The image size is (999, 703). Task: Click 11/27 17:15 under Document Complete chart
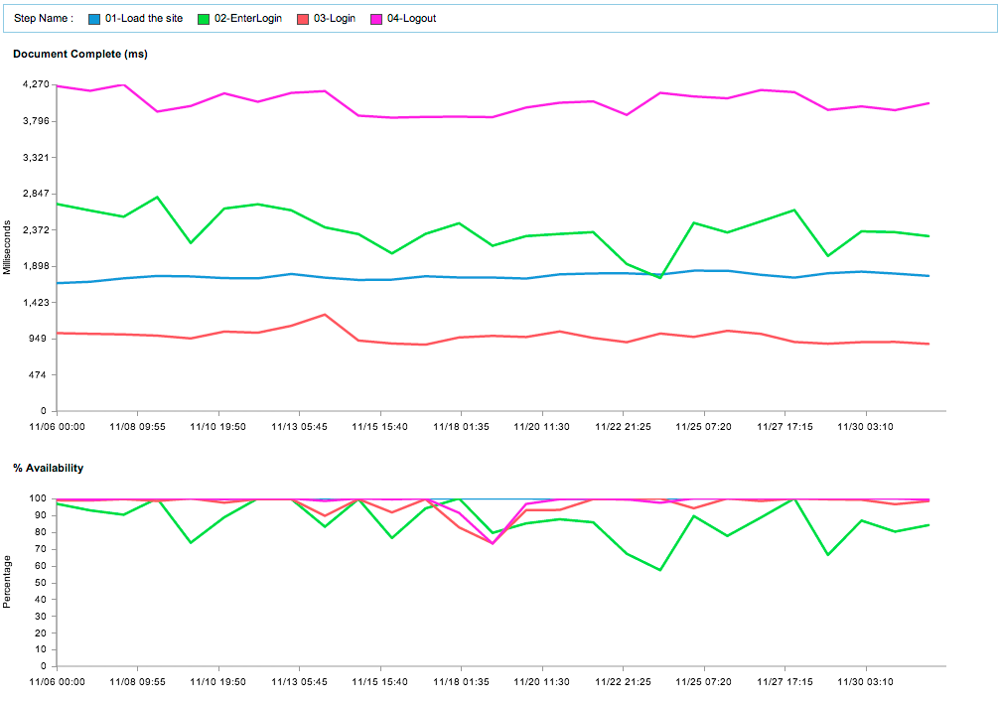point(785,427)
